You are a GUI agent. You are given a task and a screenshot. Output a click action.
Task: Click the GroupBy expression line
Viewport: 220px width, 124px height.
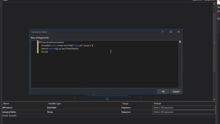67,45
